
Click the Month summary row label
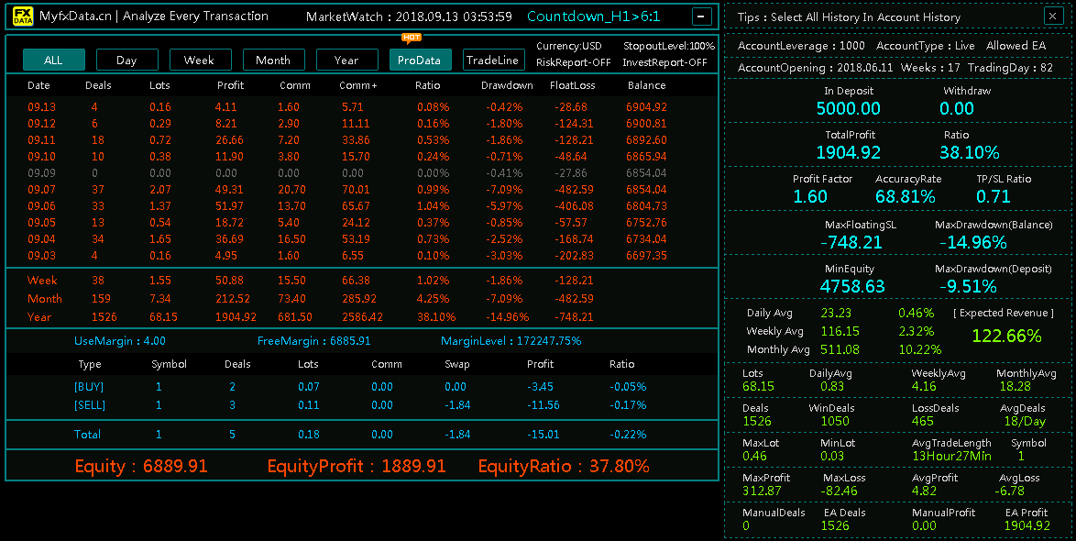(x=45, y=299)
